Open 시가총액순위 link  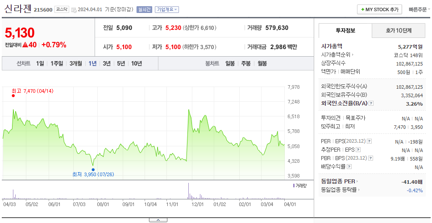click(337, 55)
